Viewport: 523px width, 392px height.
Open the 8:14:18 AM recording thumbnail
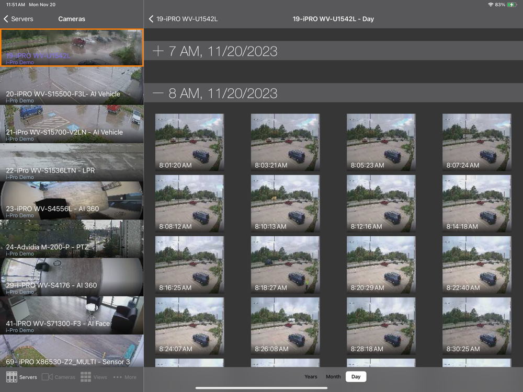click(x=476, y=204)
